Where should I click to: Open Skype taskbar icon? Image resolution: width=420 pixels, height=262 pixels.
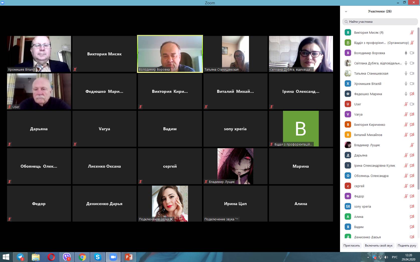click(97, 257)
